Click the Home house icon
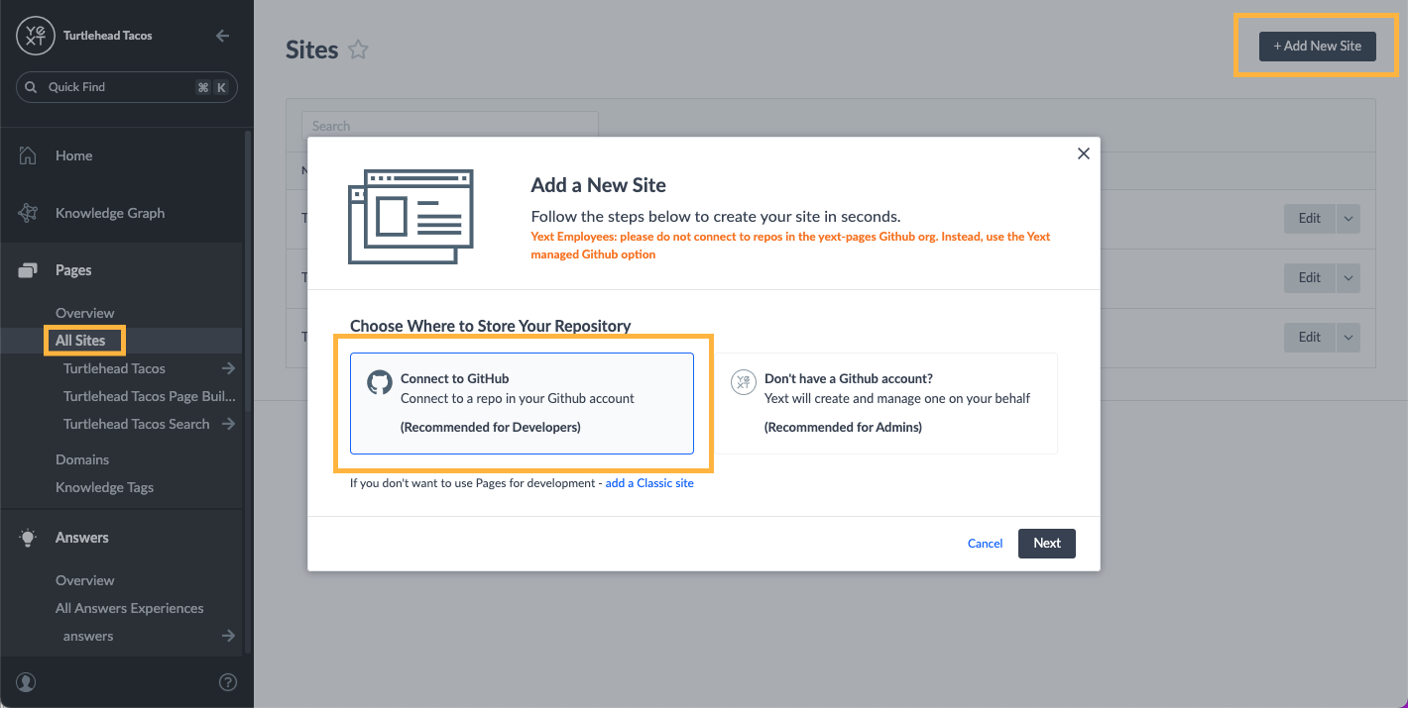The image size is (1408, 708). point(28,155)
